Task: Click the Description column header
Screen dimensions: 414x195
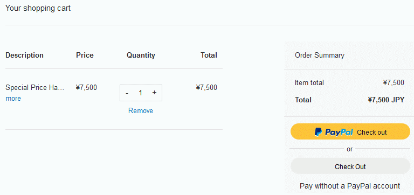Action: (x=24, y=55)
